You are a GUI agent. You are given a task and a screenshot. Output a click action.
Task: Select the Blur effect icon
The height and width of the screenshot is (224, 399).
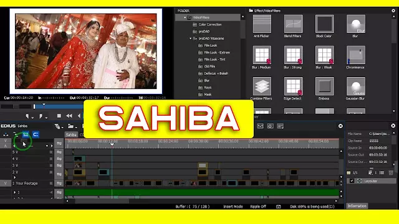click(x=356, y=24)
